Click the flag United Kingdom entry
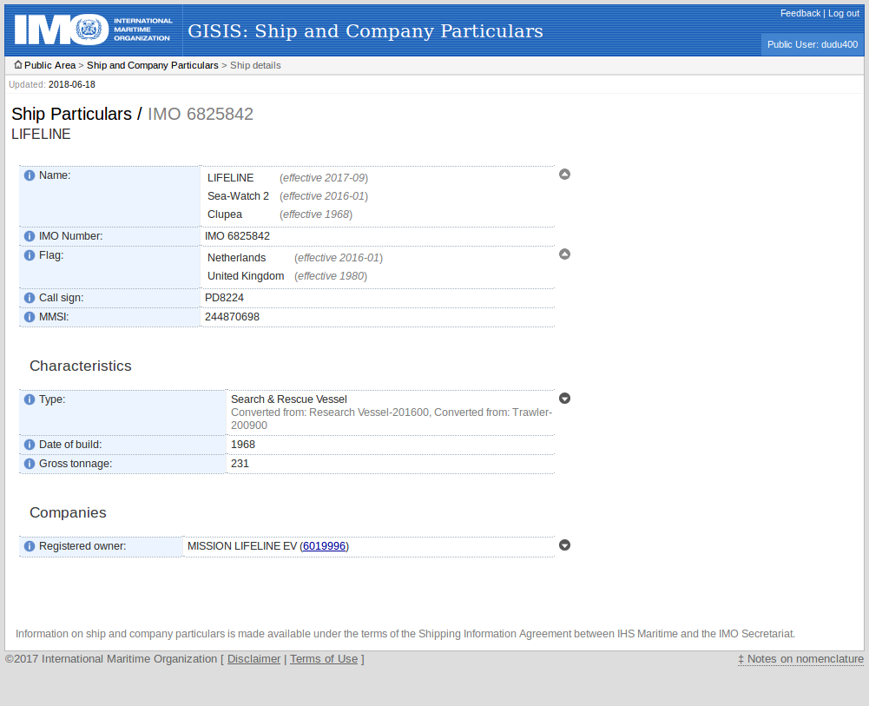 246,276
